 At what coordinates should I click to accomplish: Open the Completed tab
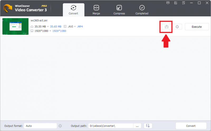click(142, 10)
